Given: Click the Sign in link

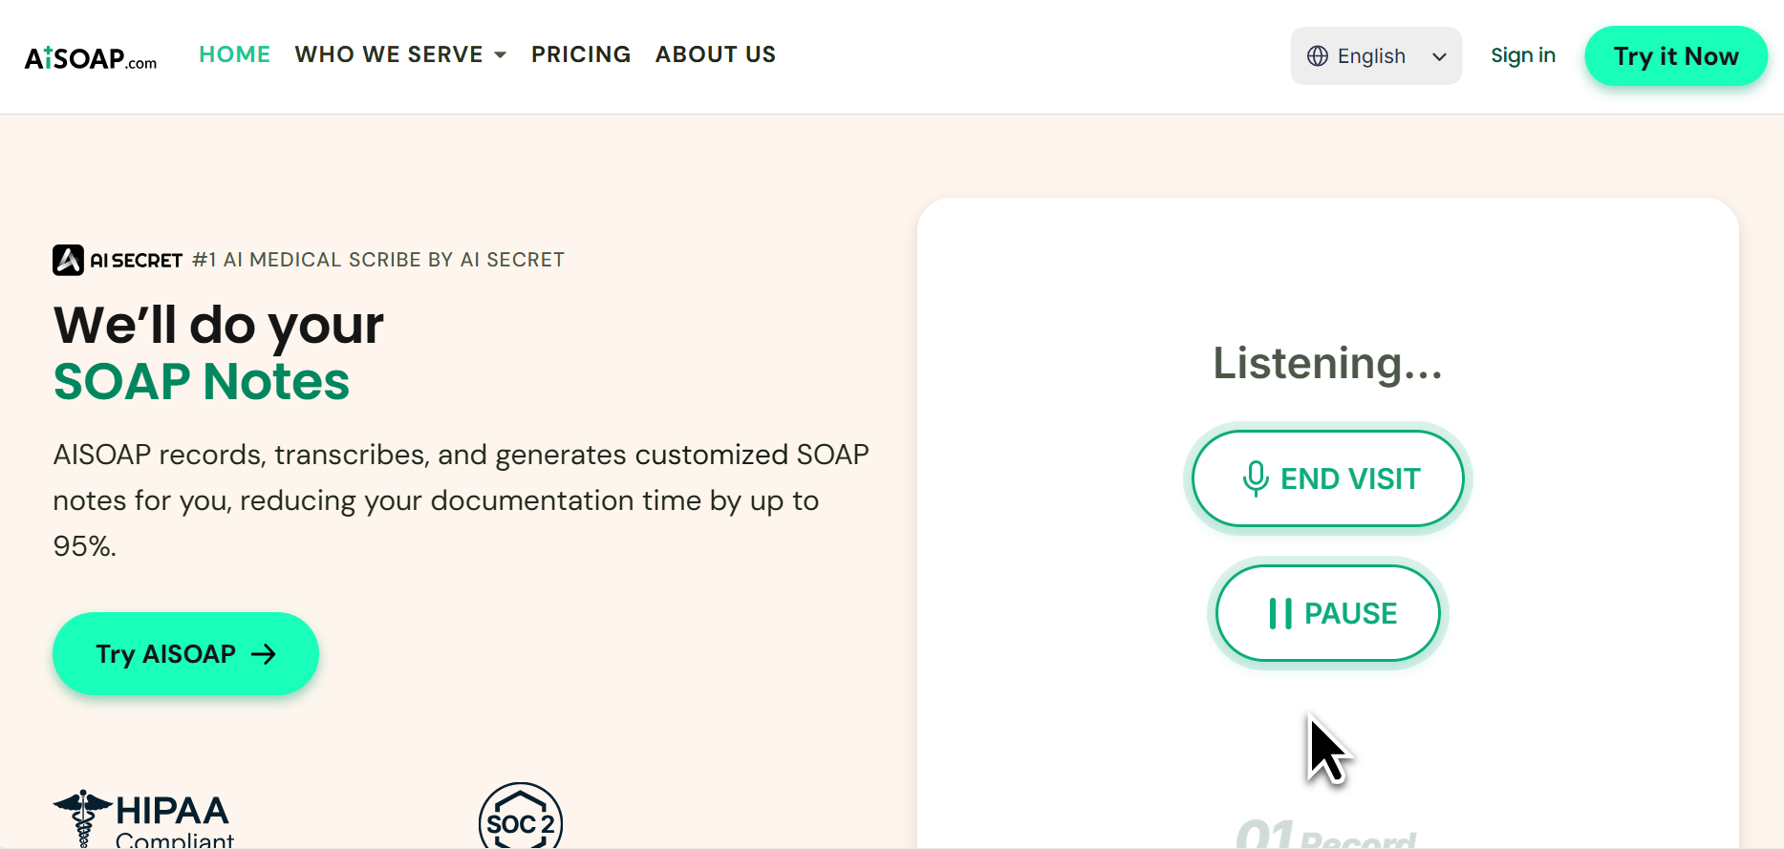Looking at the screenshot, I should click(1522, 55).
